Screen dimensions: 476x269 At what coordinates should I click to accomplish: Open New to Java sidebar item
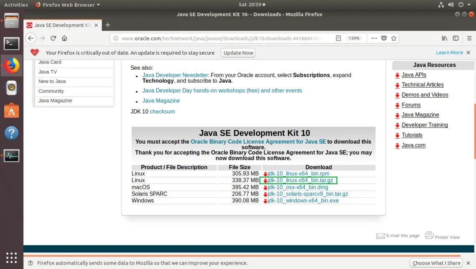52,81
